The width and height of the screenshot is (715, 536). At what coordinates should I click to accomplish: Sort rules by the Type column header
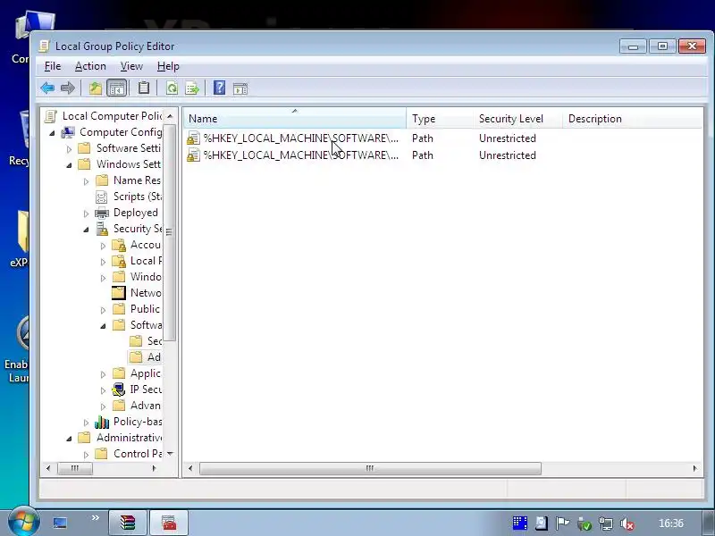(x=440, y=119)
